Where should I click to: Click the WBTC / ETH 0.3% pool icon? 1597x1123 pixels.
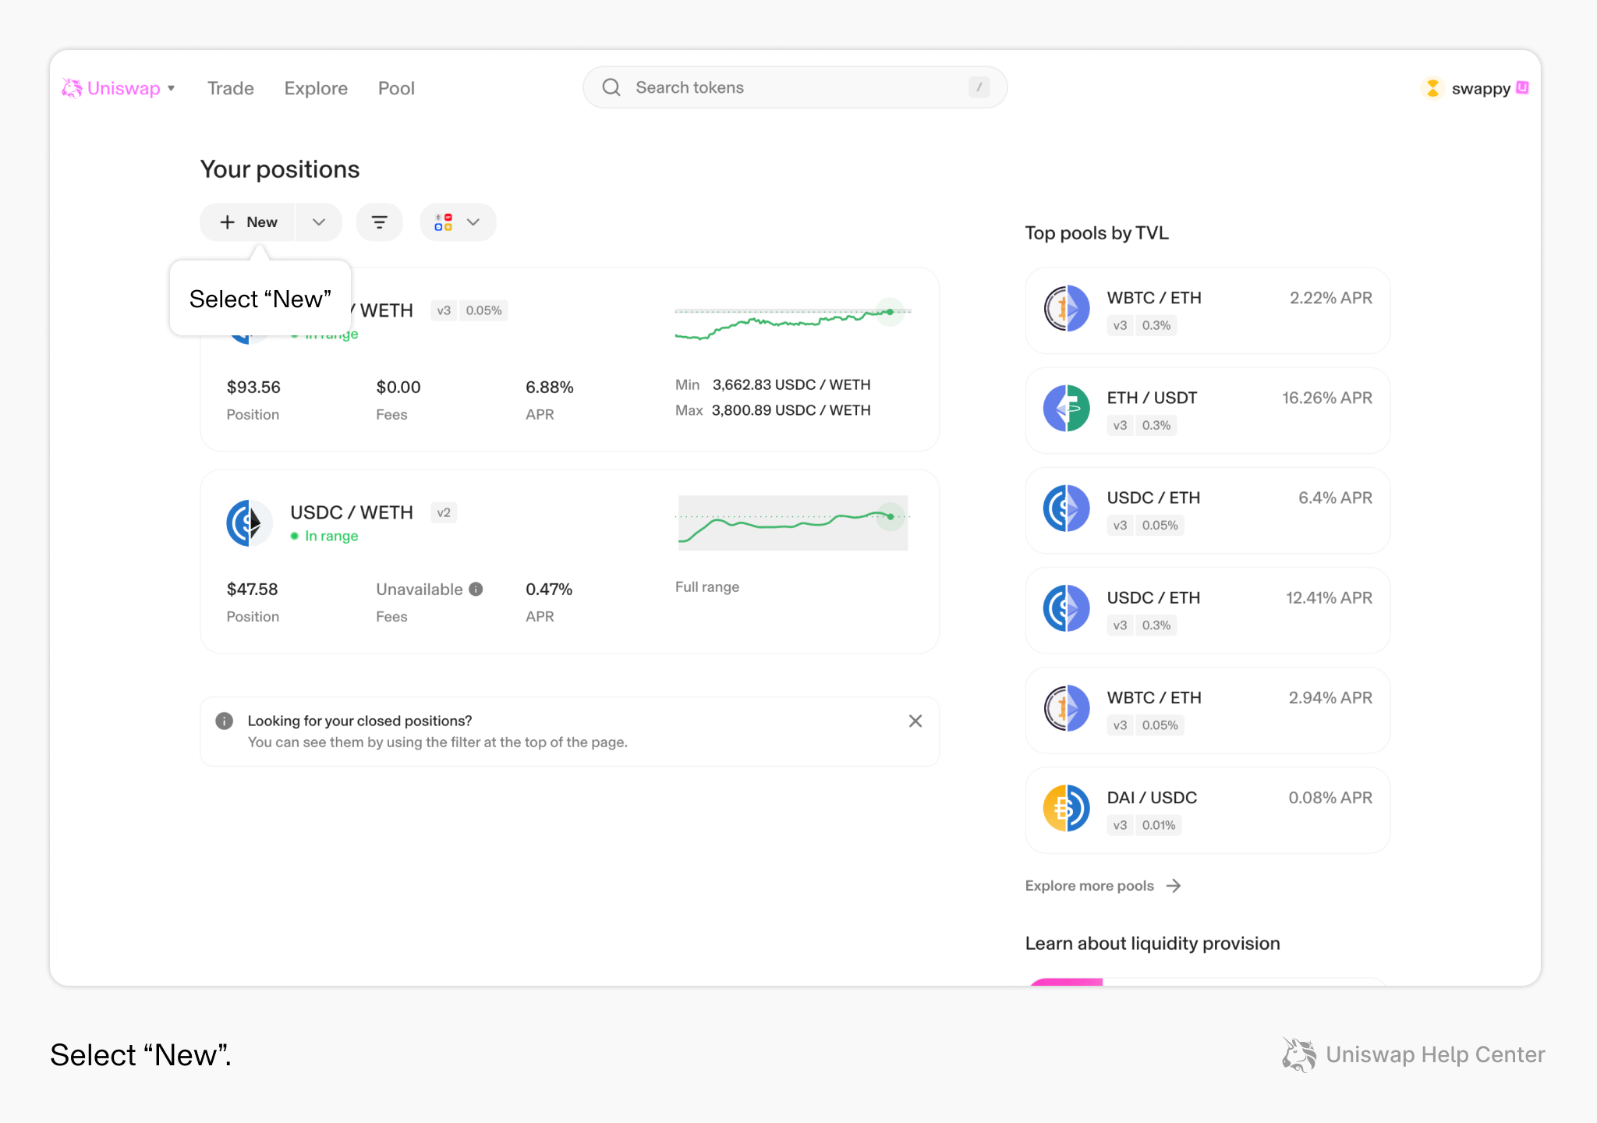coord(1067,309)
